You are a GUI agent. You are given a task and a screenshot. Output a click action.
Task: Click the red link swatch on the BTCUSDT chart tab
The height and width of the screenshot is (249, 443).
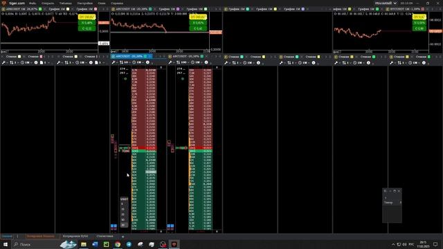(x=423, y=9)
